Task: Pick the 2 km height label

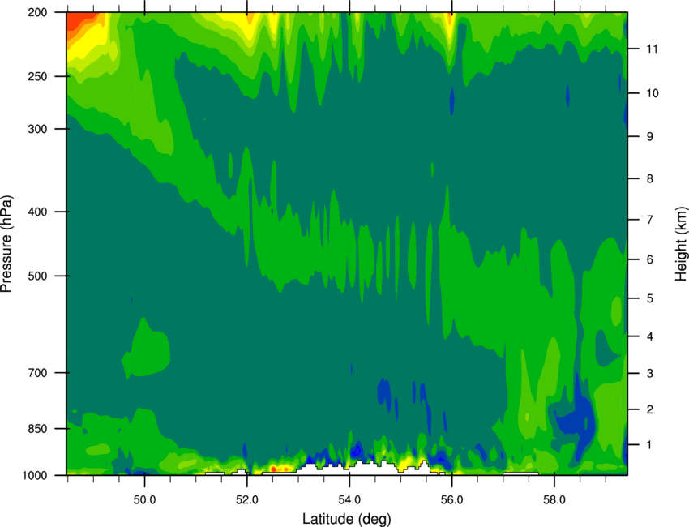Action: (x=650, y=409)
